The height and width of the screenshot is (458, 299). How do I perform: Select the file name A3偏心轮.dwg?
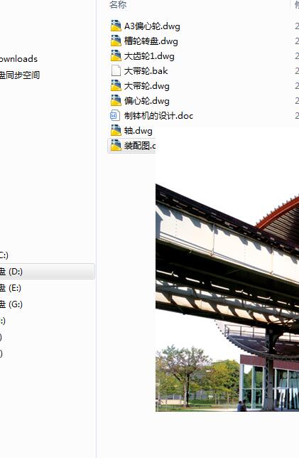152,26
